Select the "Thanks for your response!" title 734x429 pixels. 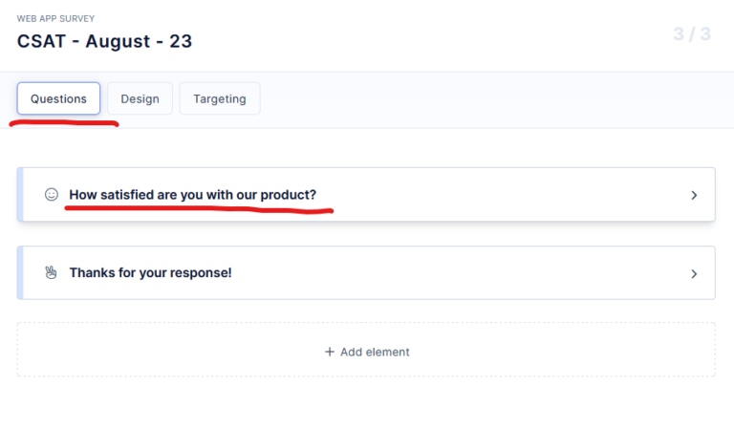click(x=150, y=273)
